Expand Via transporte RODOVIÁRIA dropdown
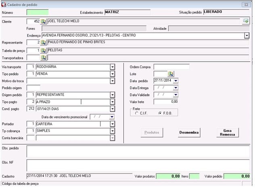The image size is (255, 188). [x=113, y=67]
